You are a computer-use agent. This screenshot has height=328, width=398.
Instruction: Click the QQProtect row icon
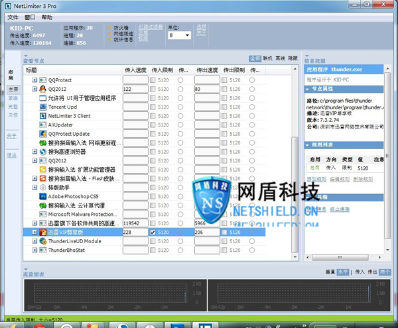(43, 80)
